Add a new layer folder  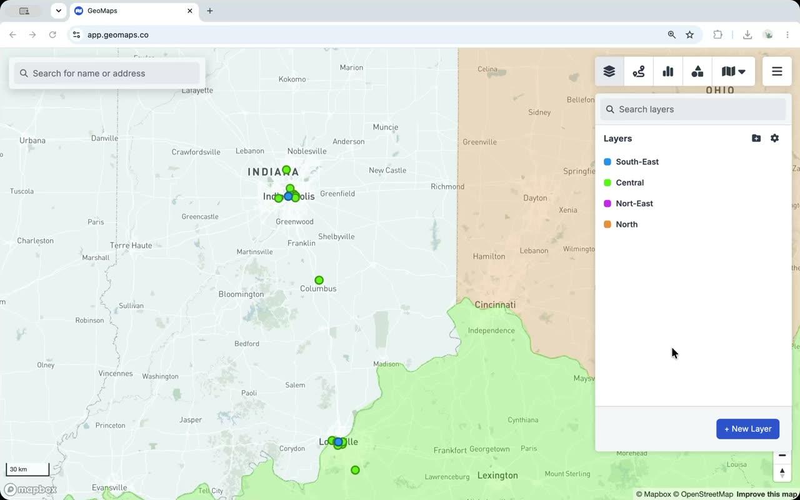point(756,138)
